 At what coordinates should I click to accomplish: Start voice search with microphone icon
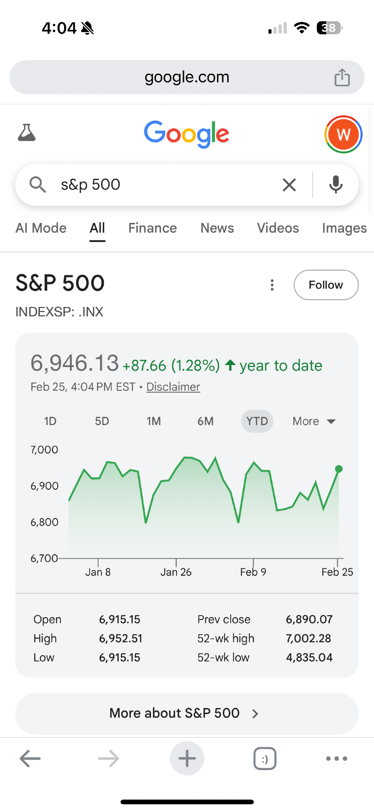[x=335, y=185]
